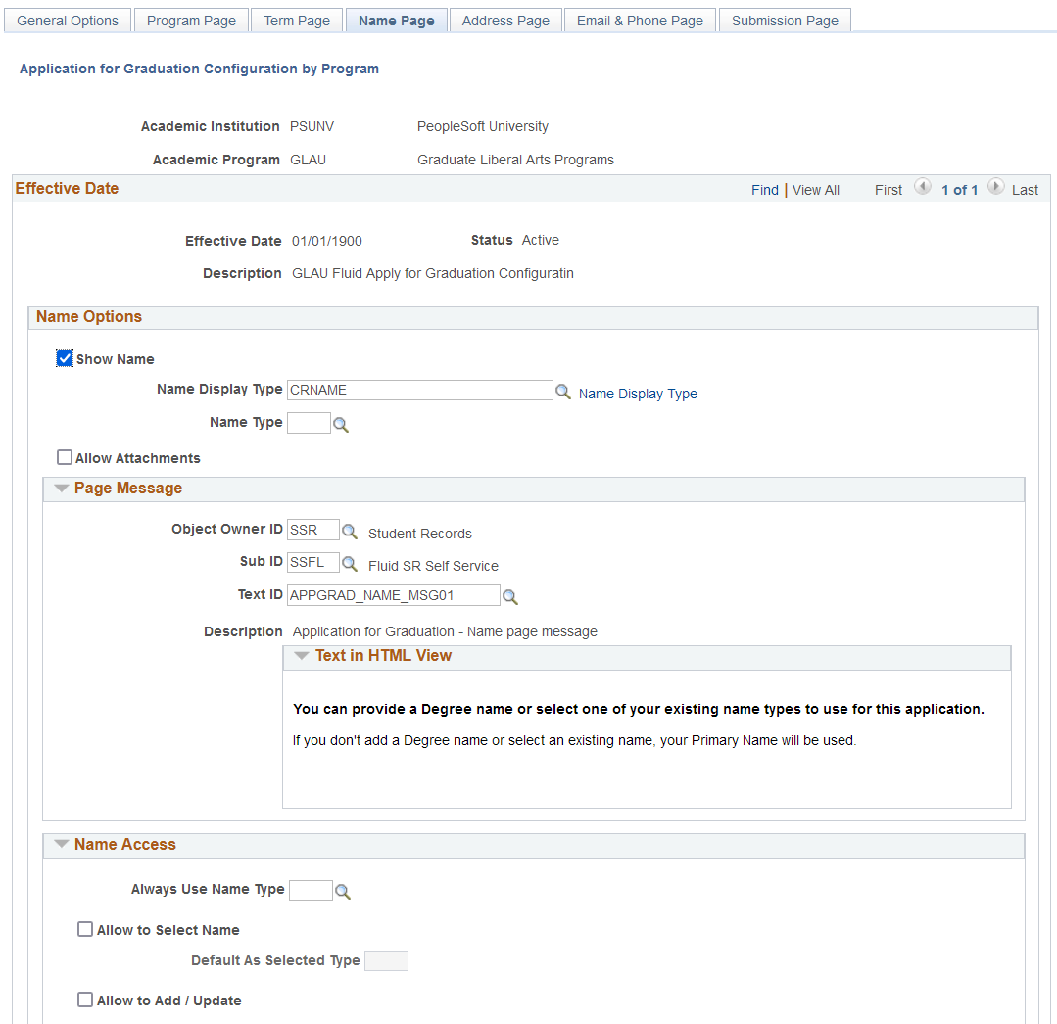Open the Sub ID lookup magnifier
The width and height of the screenshot is (1057, 1024).
349,564
